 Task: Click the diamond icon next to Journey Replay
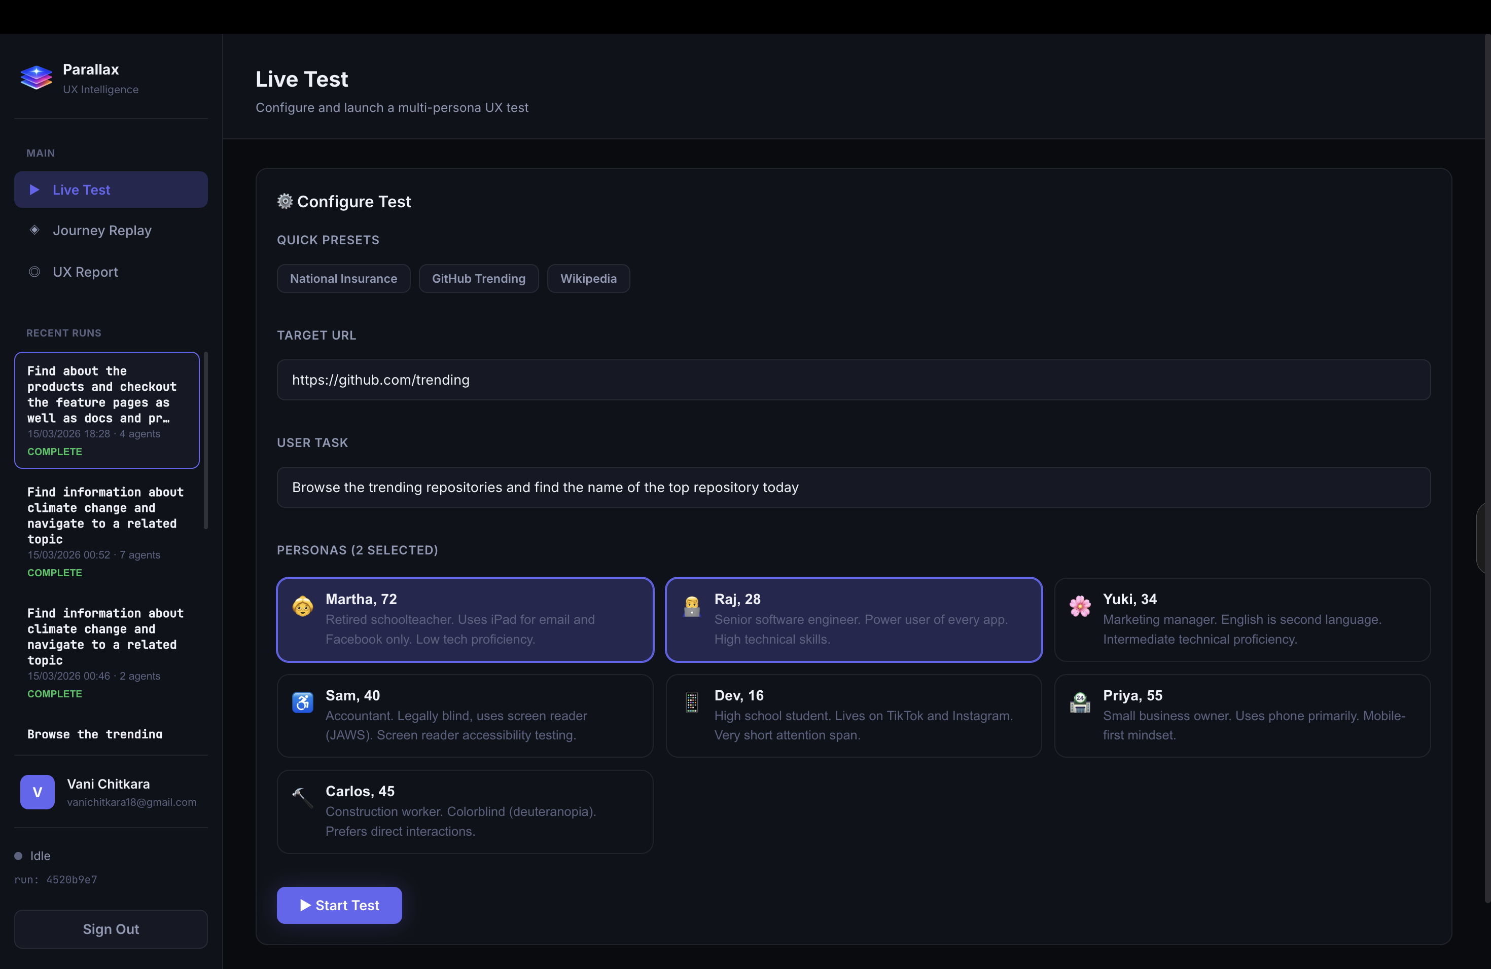34,231
